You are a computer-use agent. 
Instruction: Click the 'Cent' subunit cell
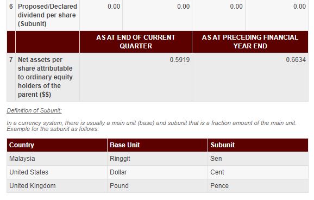(258, 172)
